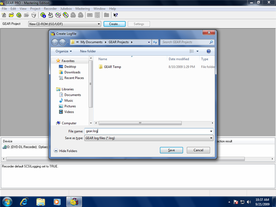
Task: Click the Save button
Action: (x=171, y=150)
